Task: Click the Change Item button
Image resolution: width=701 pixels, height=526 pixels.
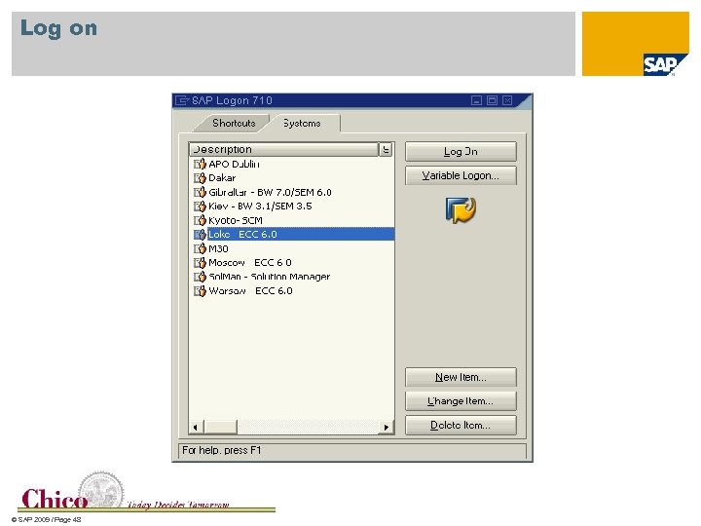Action: 461,401
